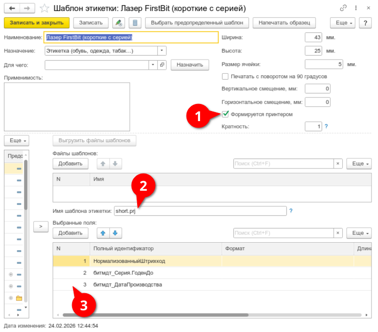Screen dimensions: 378x332
Task: Go back with the left arrow button
Action: click(12, 8)
